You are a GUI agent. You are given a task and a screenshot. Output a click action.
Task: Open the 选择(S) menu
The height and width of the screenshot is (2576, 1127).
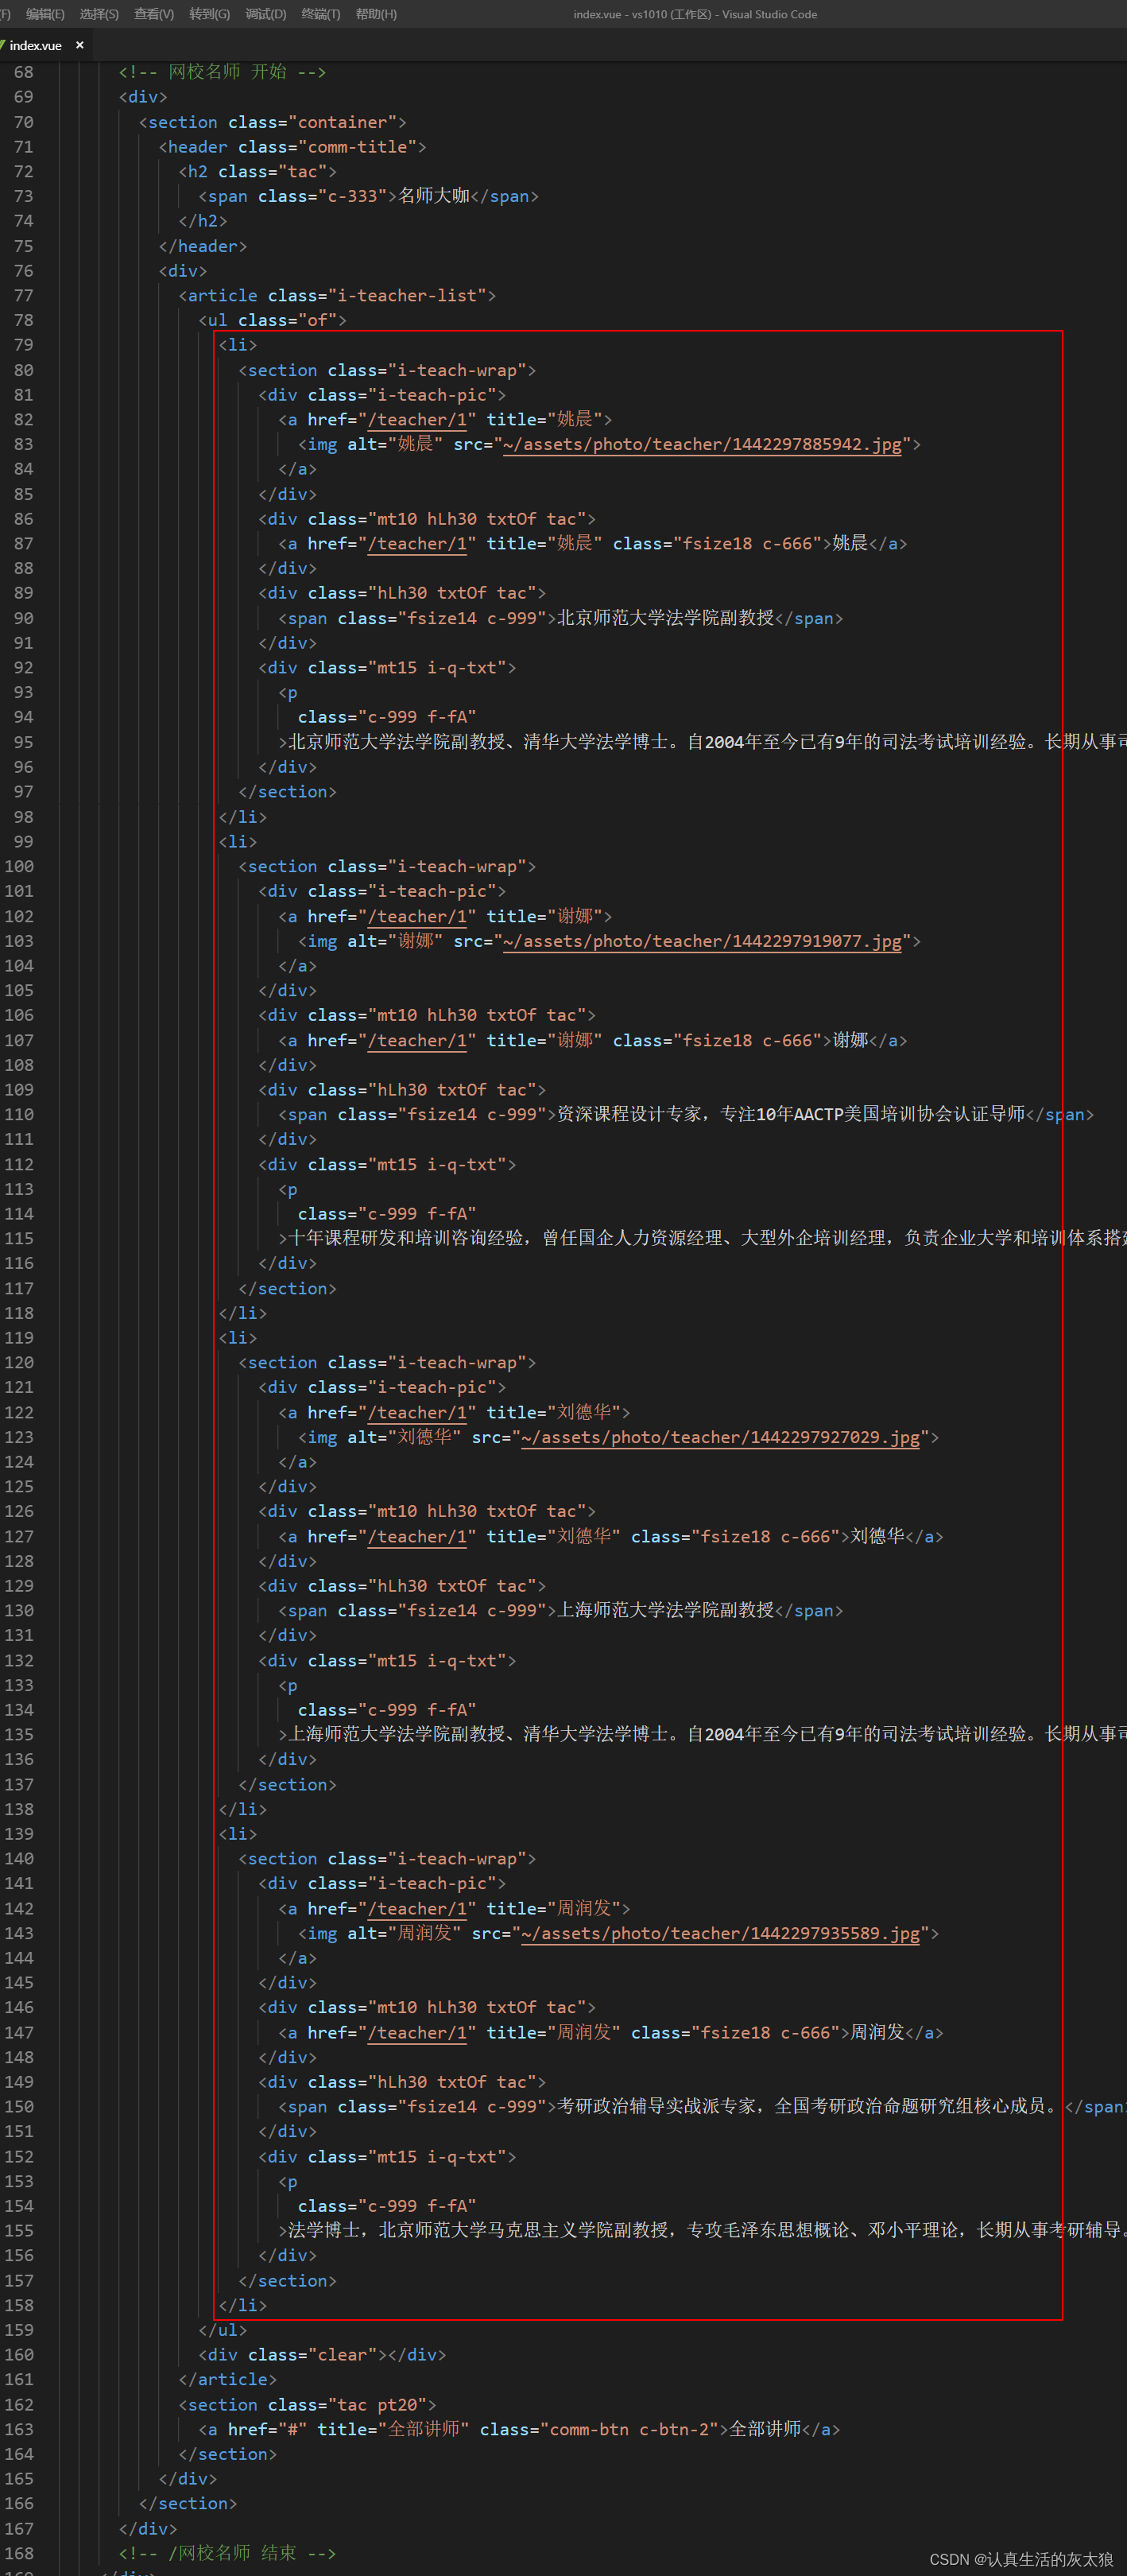pyautogui.click(x=99, y=14)
